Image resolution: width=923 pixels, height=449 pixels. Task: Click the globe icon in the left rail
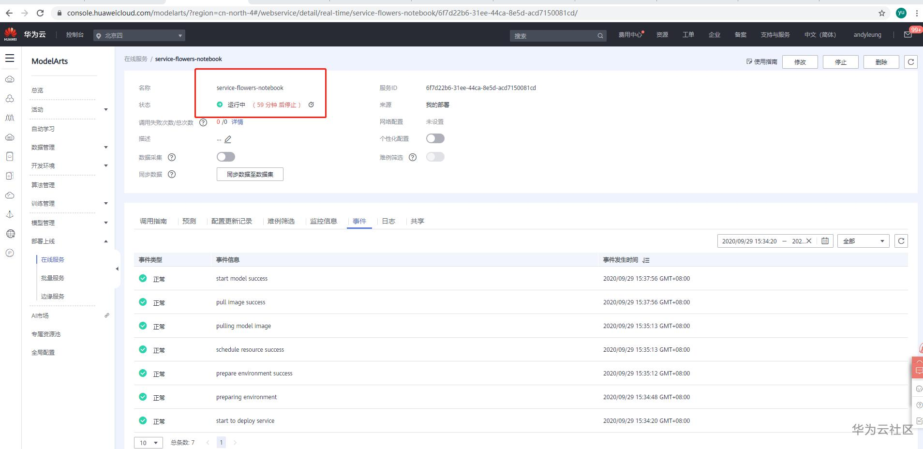(x=10, y=234)
